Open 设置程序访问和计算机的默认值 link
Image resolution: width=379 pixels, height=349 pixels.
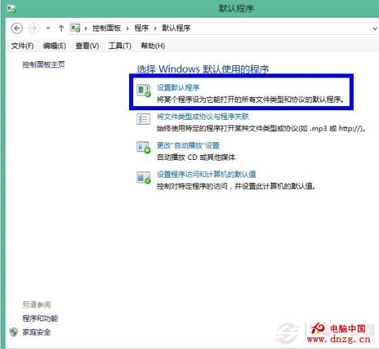206,174
